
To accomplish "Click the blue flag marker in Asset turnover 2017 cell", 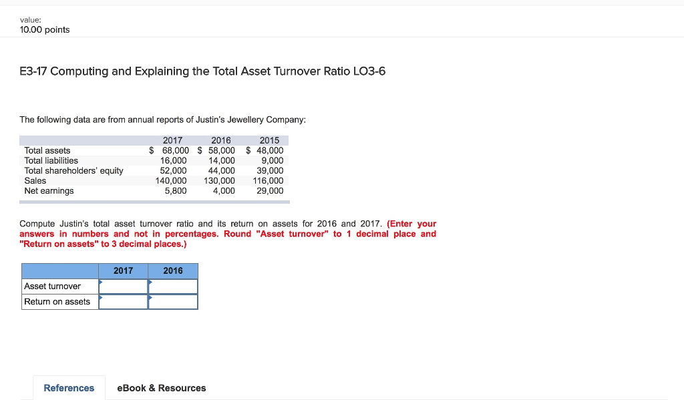I will (x=102, y=282).
